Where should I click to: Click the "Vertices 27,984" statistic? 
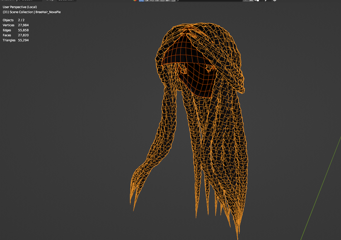16,25
